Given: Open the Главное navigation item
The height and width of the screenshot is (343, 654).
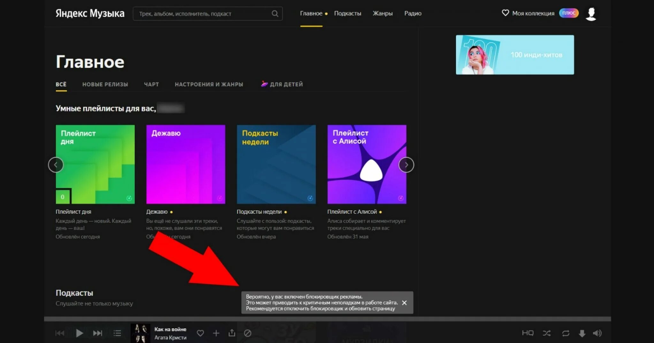Looking at the screenshot, I should click(x=311, y=13).
